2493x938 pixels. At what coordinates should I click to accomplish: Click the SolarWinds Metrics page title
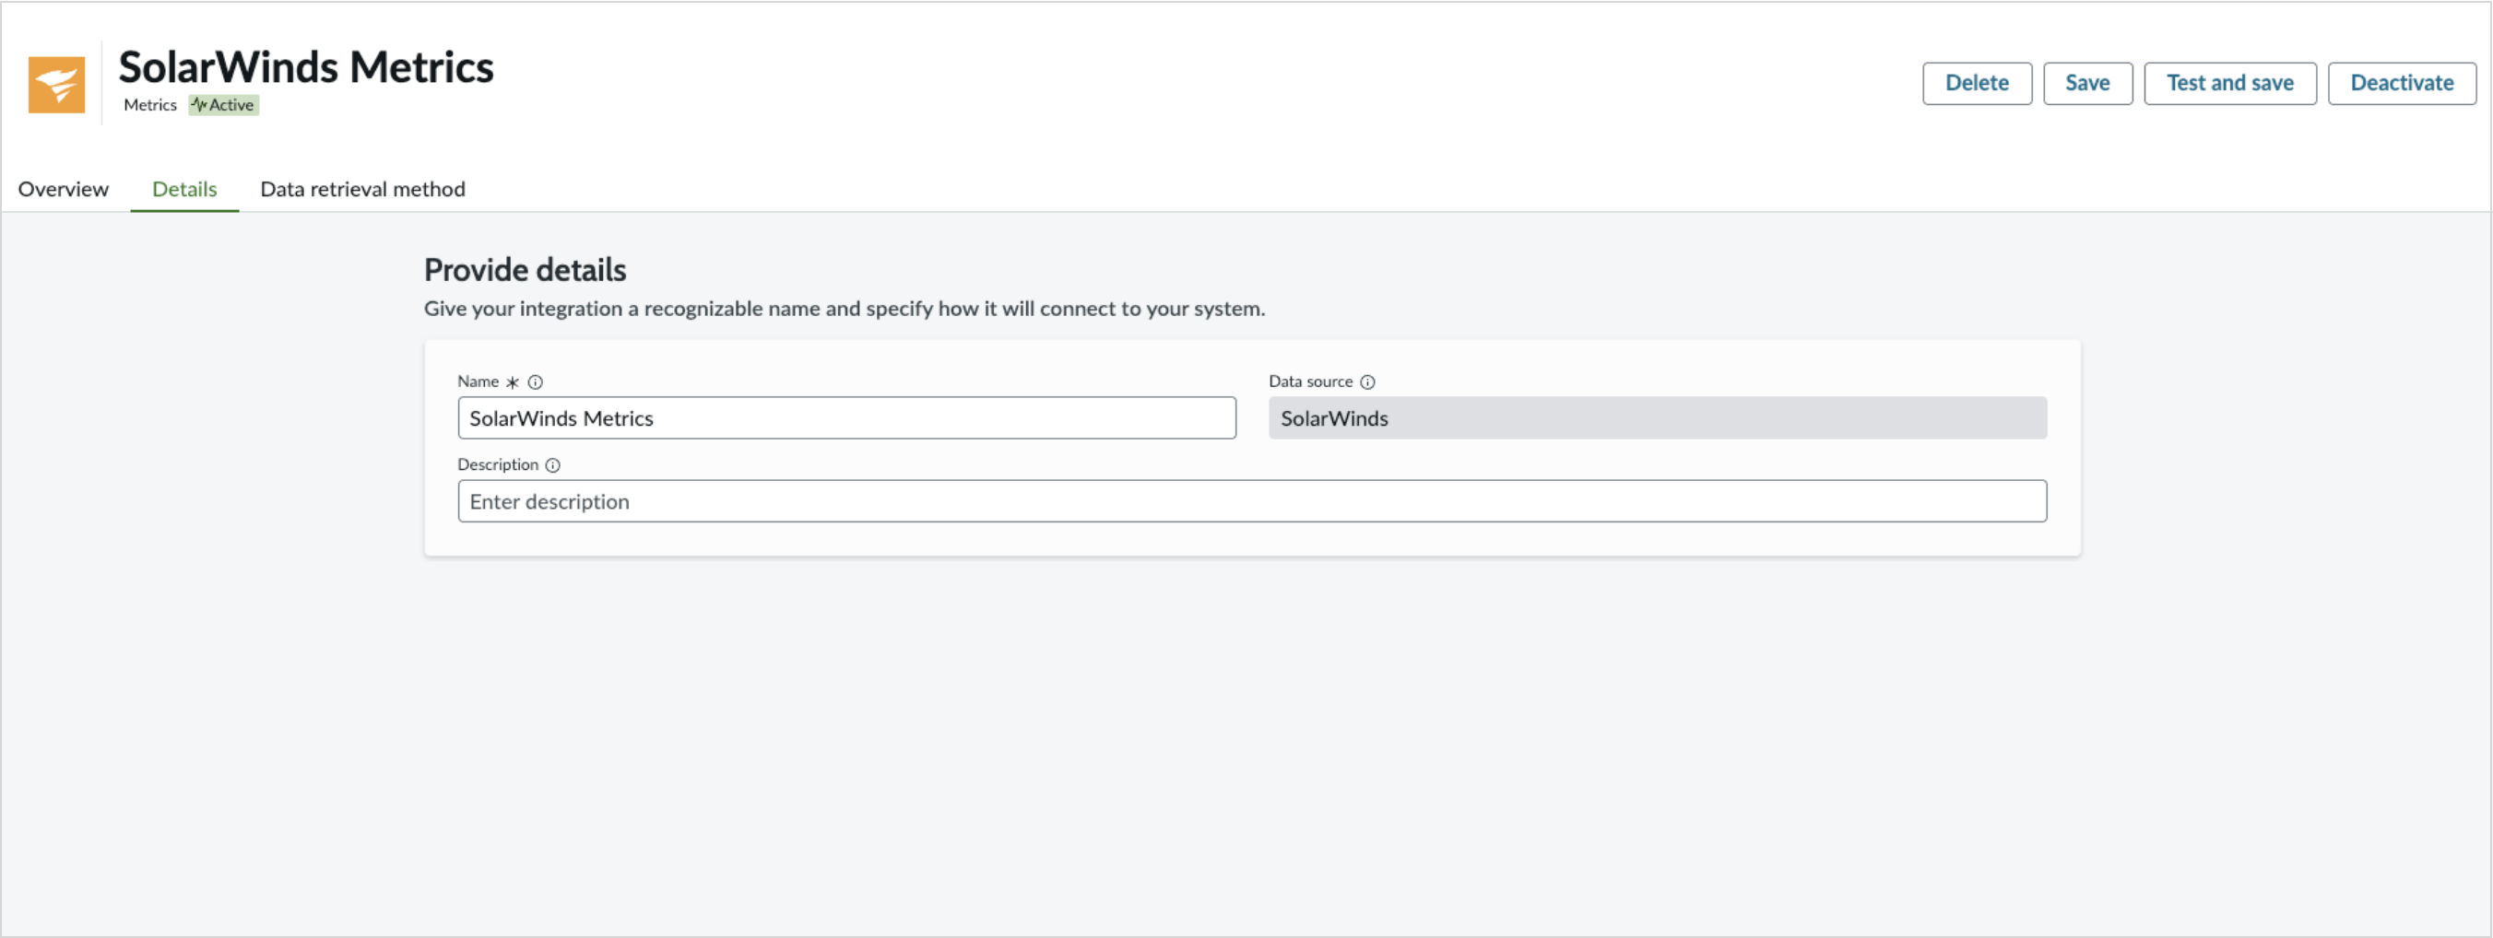(306, 66)
